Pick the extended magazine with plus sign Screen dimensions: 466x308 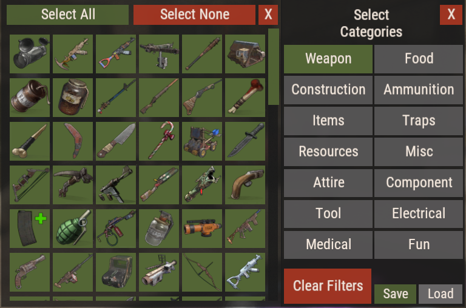[x=30, y=229]
